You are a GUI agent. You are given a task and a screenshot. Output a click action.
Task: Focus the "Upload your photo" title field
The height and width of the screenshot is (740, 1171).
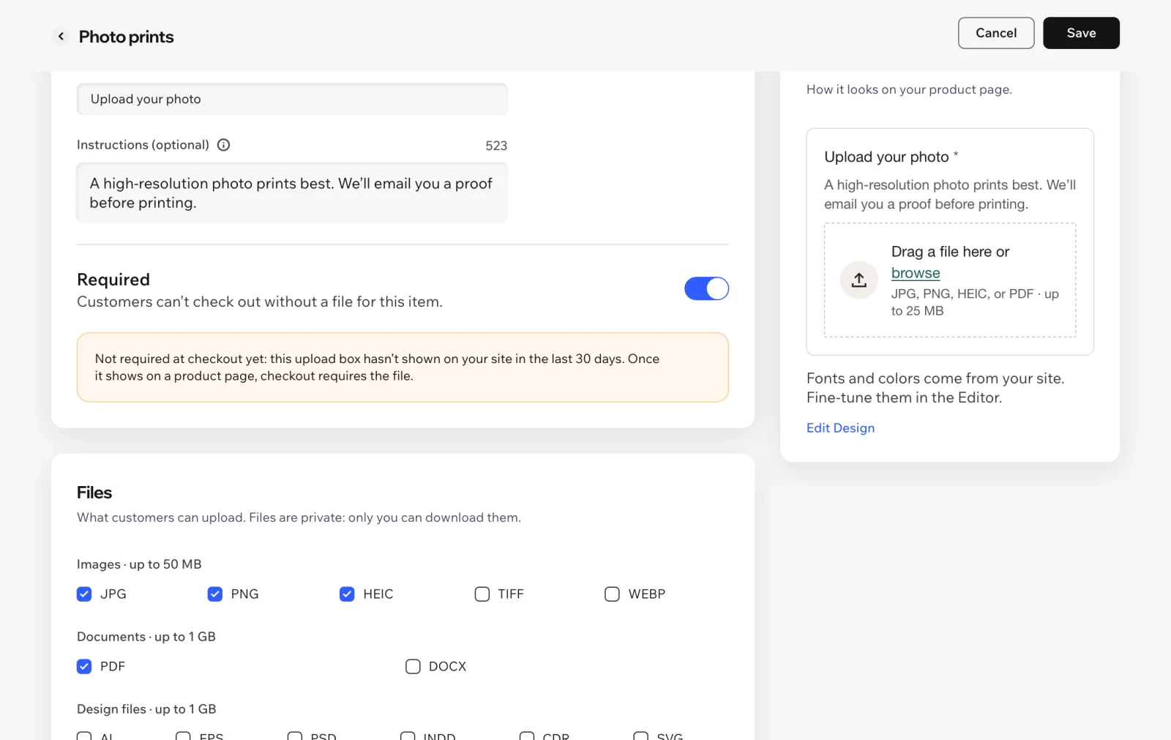click(x=292, y=99)
